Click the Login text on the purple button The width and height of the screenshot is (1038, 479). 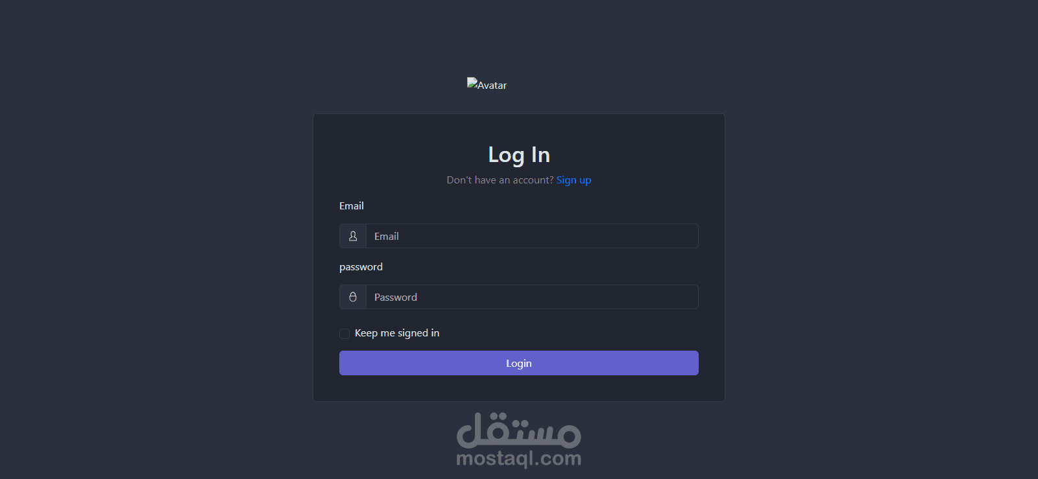click(519, 364)
